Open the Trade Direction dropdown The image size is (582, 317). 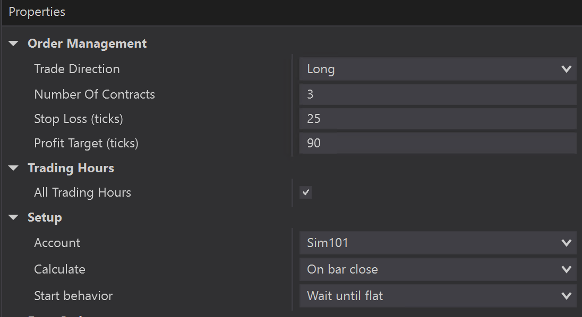click(438, 69)
